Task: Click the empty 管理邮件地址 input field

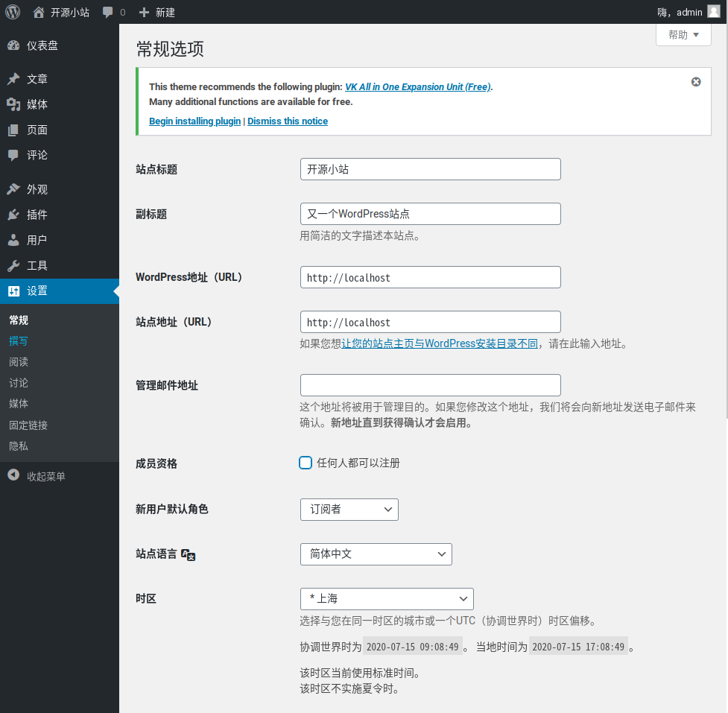Action: [x=431, y=385]
